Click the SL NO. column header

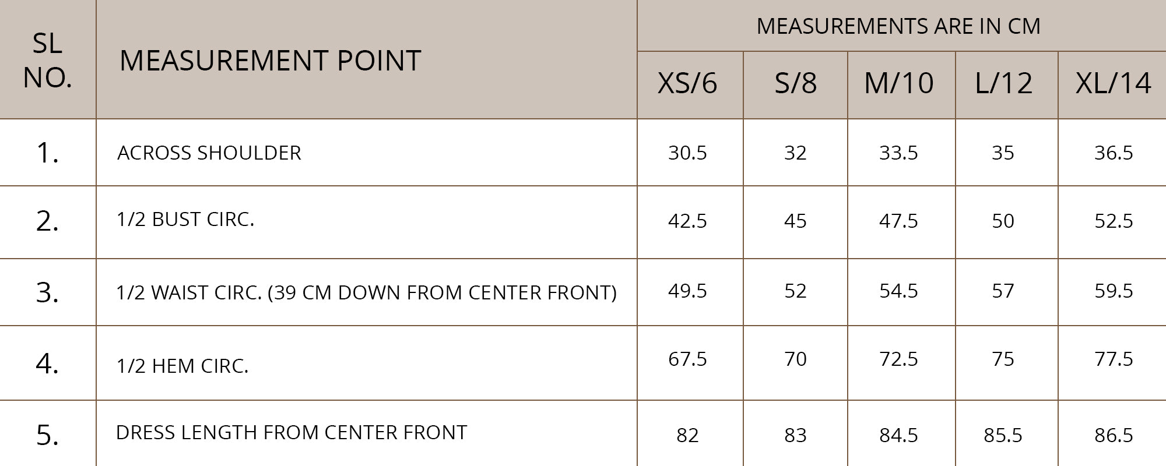click(47, 60)
